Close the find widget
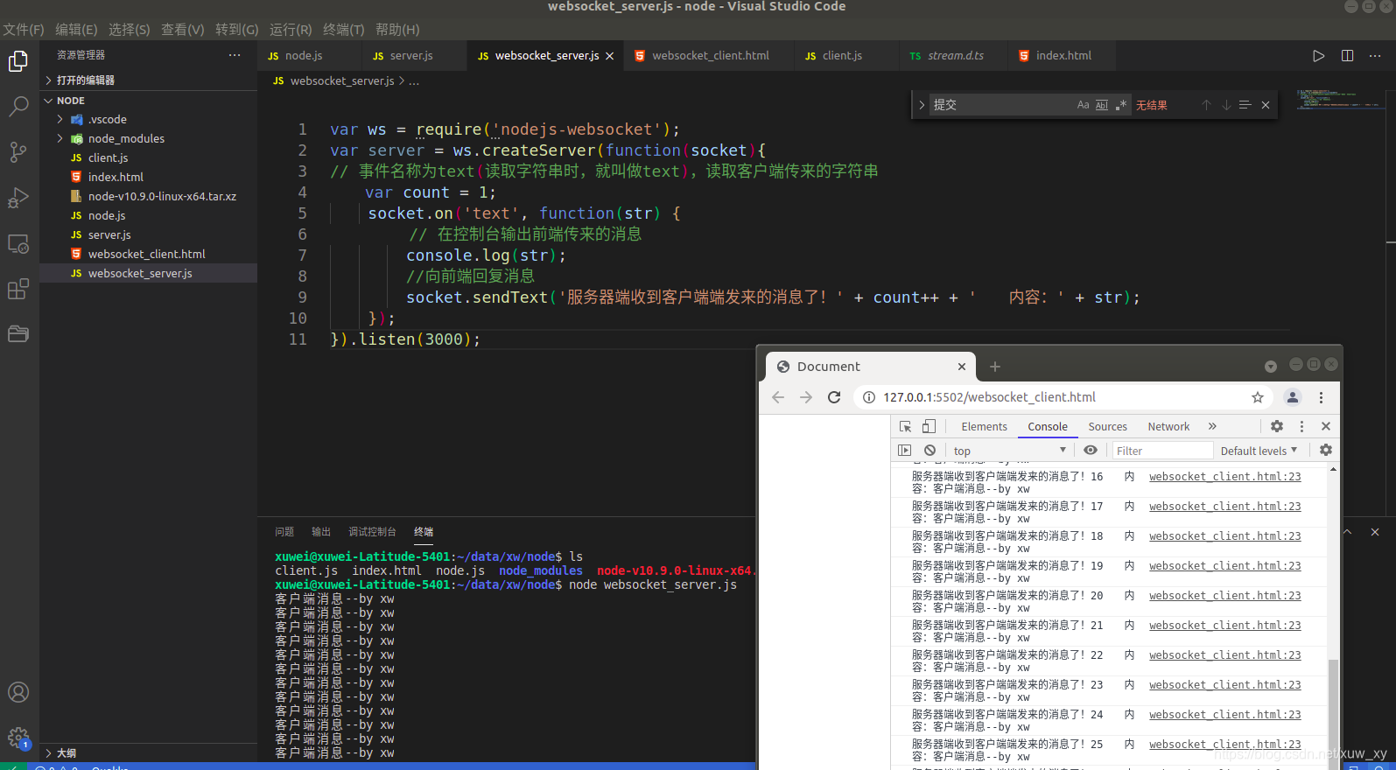1396x770 pixels. [1266, 105]
